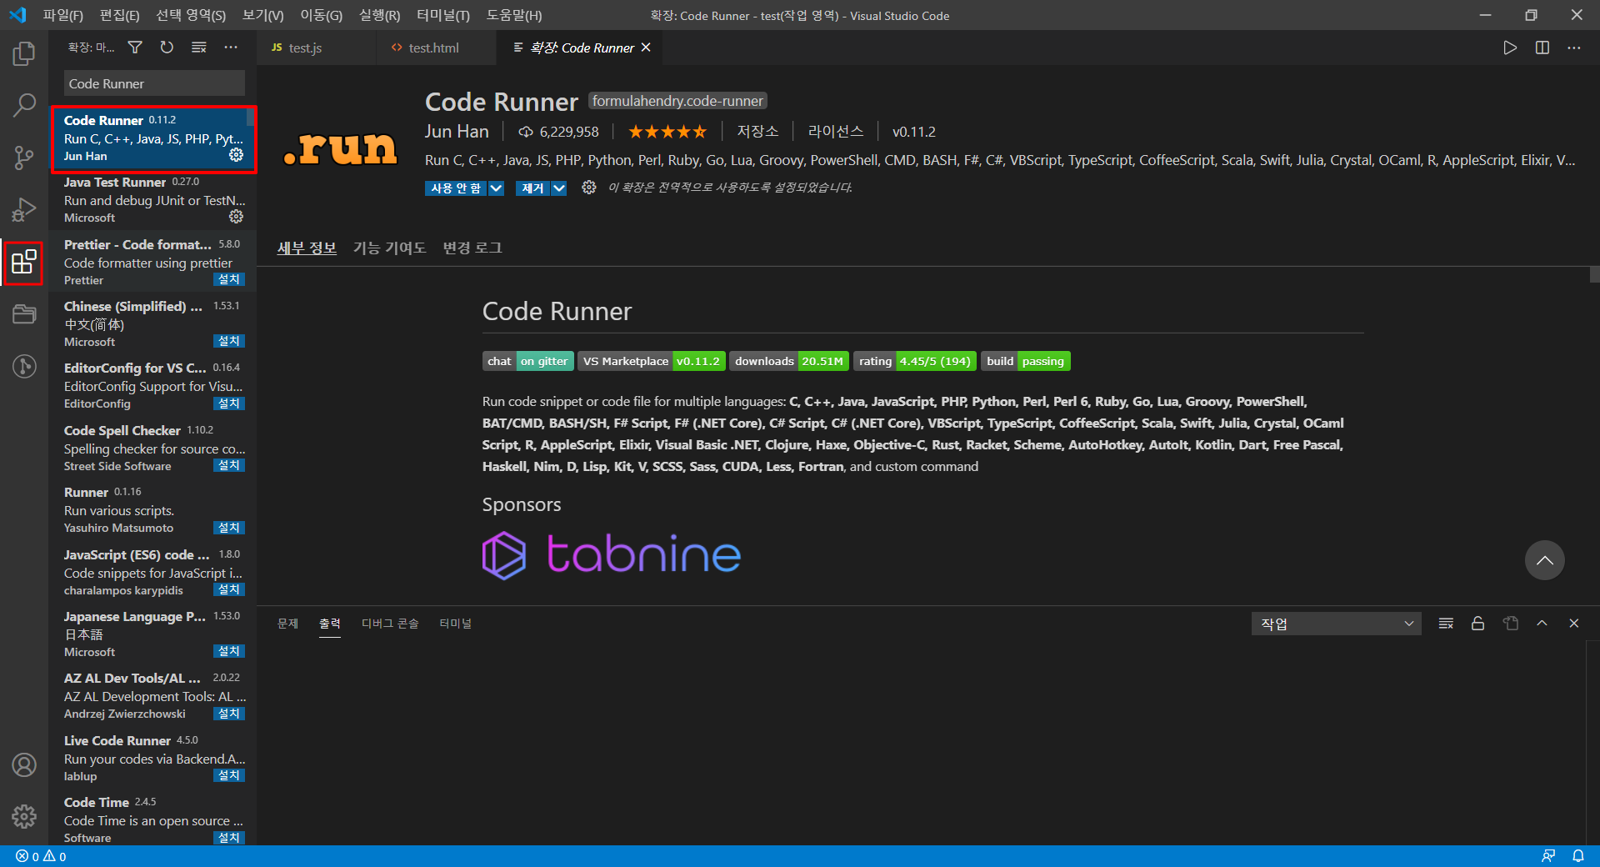
Task: Click the errors and warnings status indicator
Action: (x=41, y=856)
